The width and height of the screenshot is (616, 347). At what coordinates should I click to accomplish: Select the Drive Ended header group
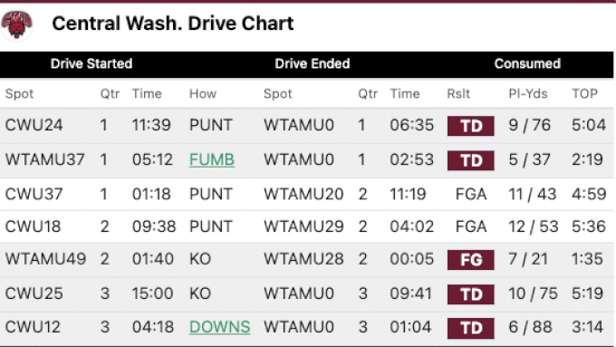point(313,63)
